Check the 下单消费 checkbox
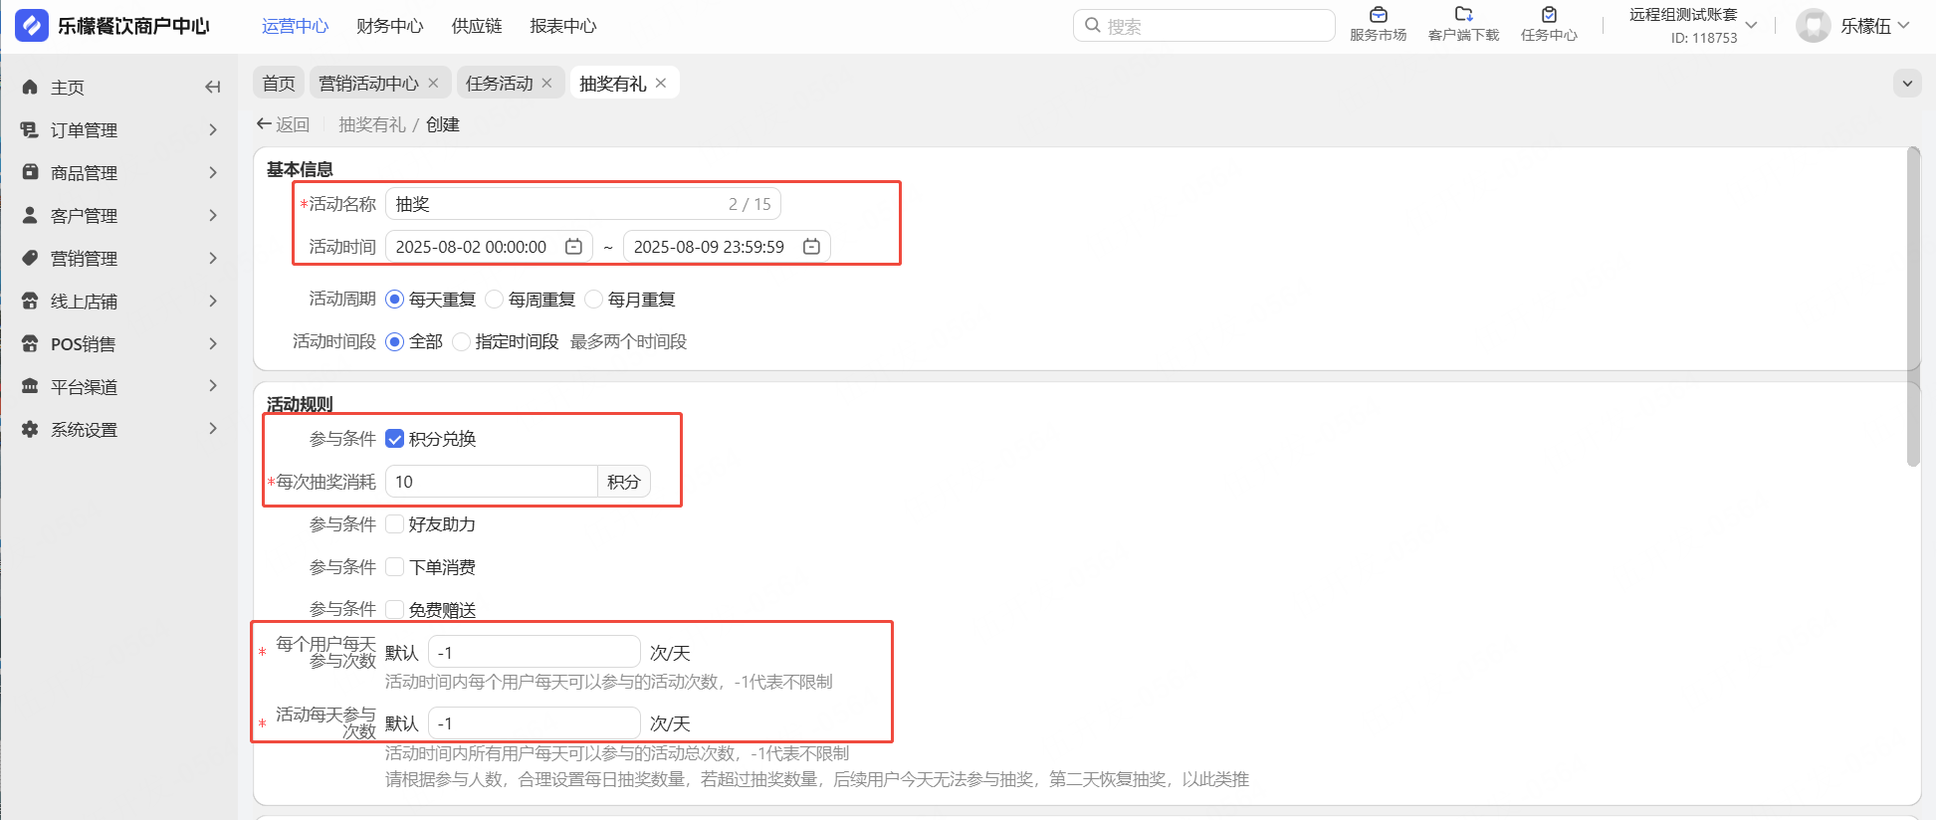 395,567
